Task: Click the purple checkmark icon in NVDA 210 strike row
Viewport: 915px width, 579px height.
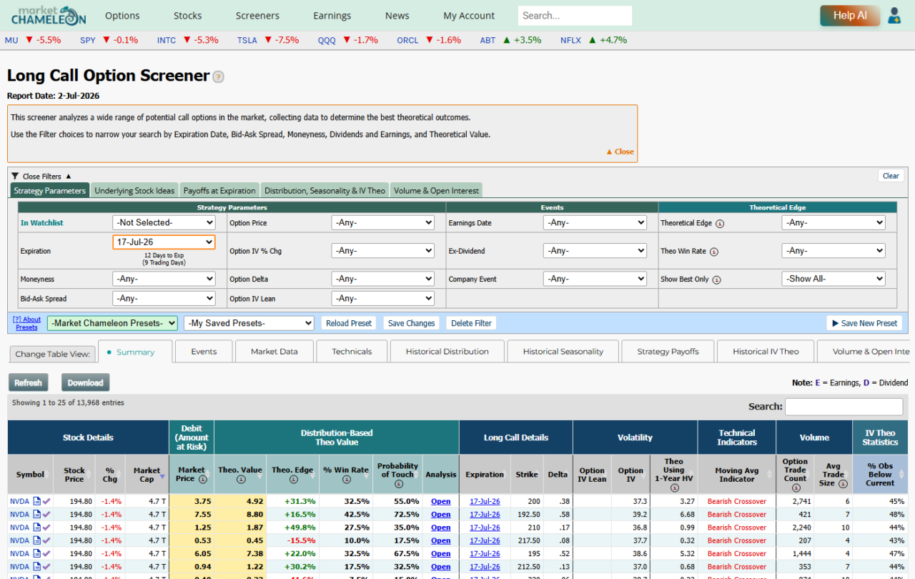Action: pos(46,528)
